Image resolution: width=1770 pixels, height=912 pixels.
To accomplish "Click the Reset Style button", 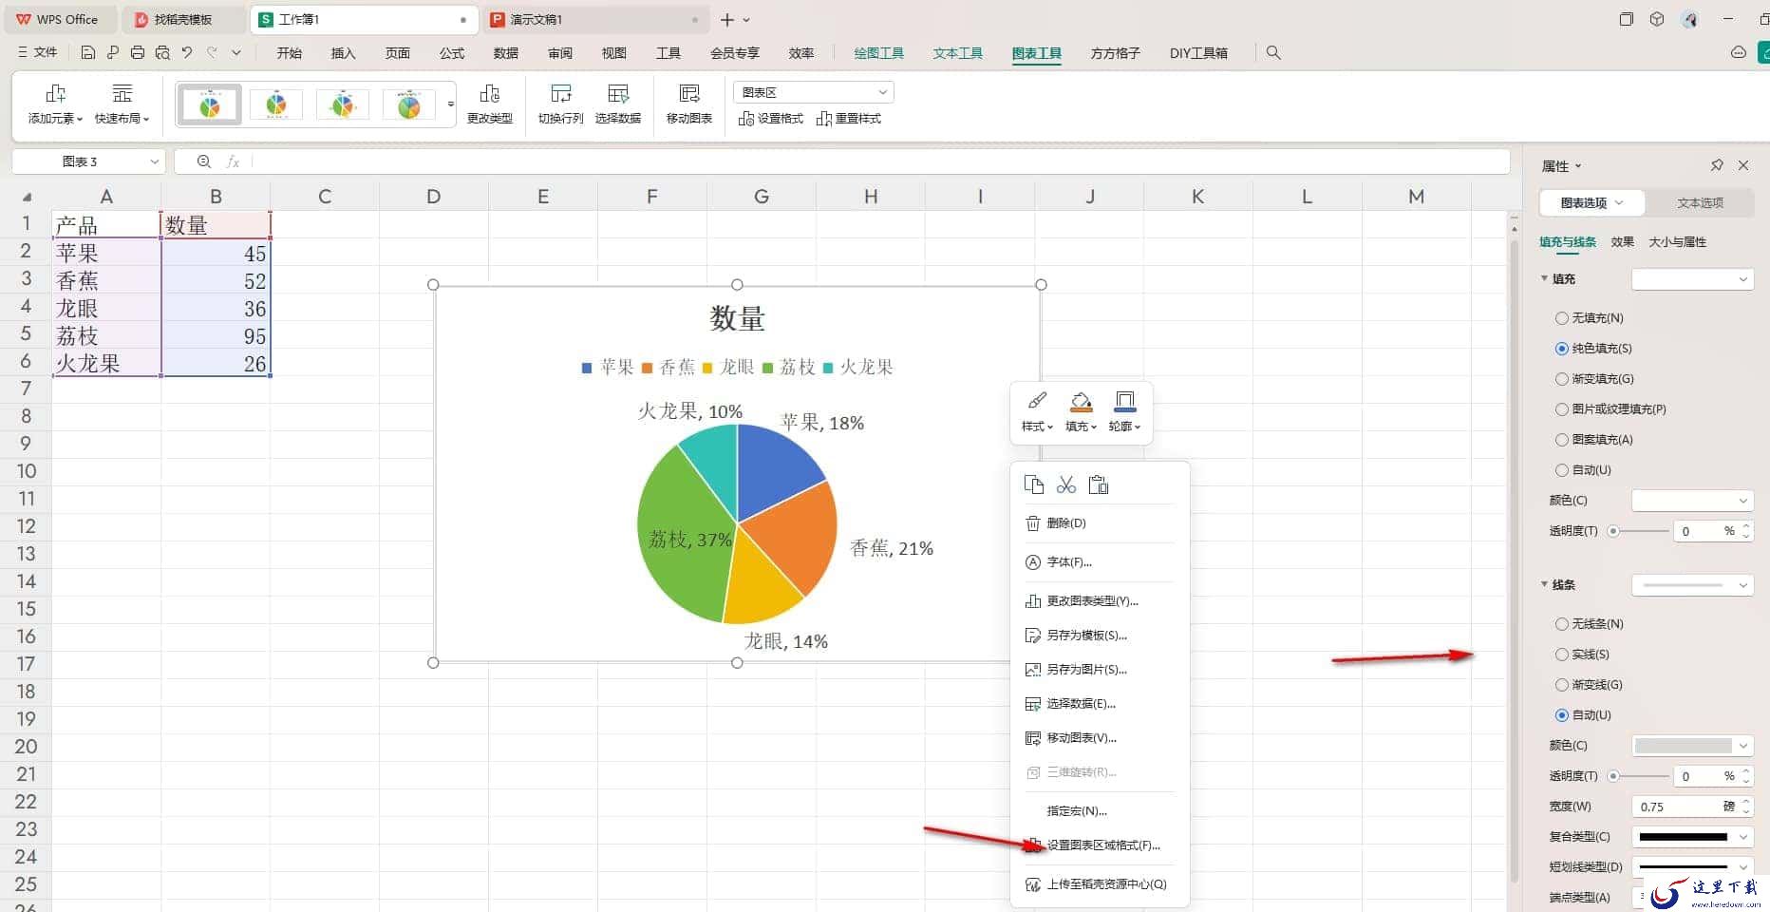I will [849, 119].
